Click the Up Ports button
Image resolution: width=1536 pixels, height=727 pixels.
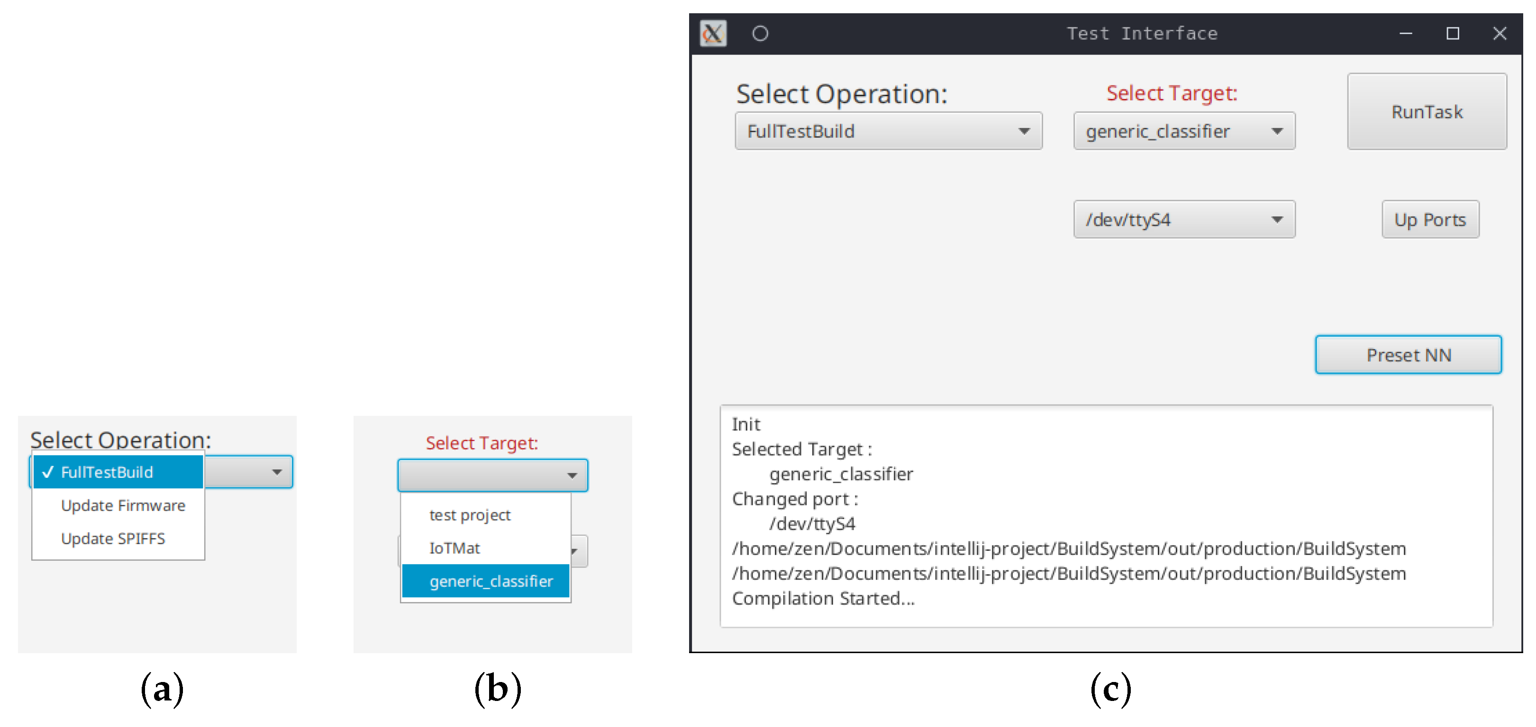(1430, 220)
